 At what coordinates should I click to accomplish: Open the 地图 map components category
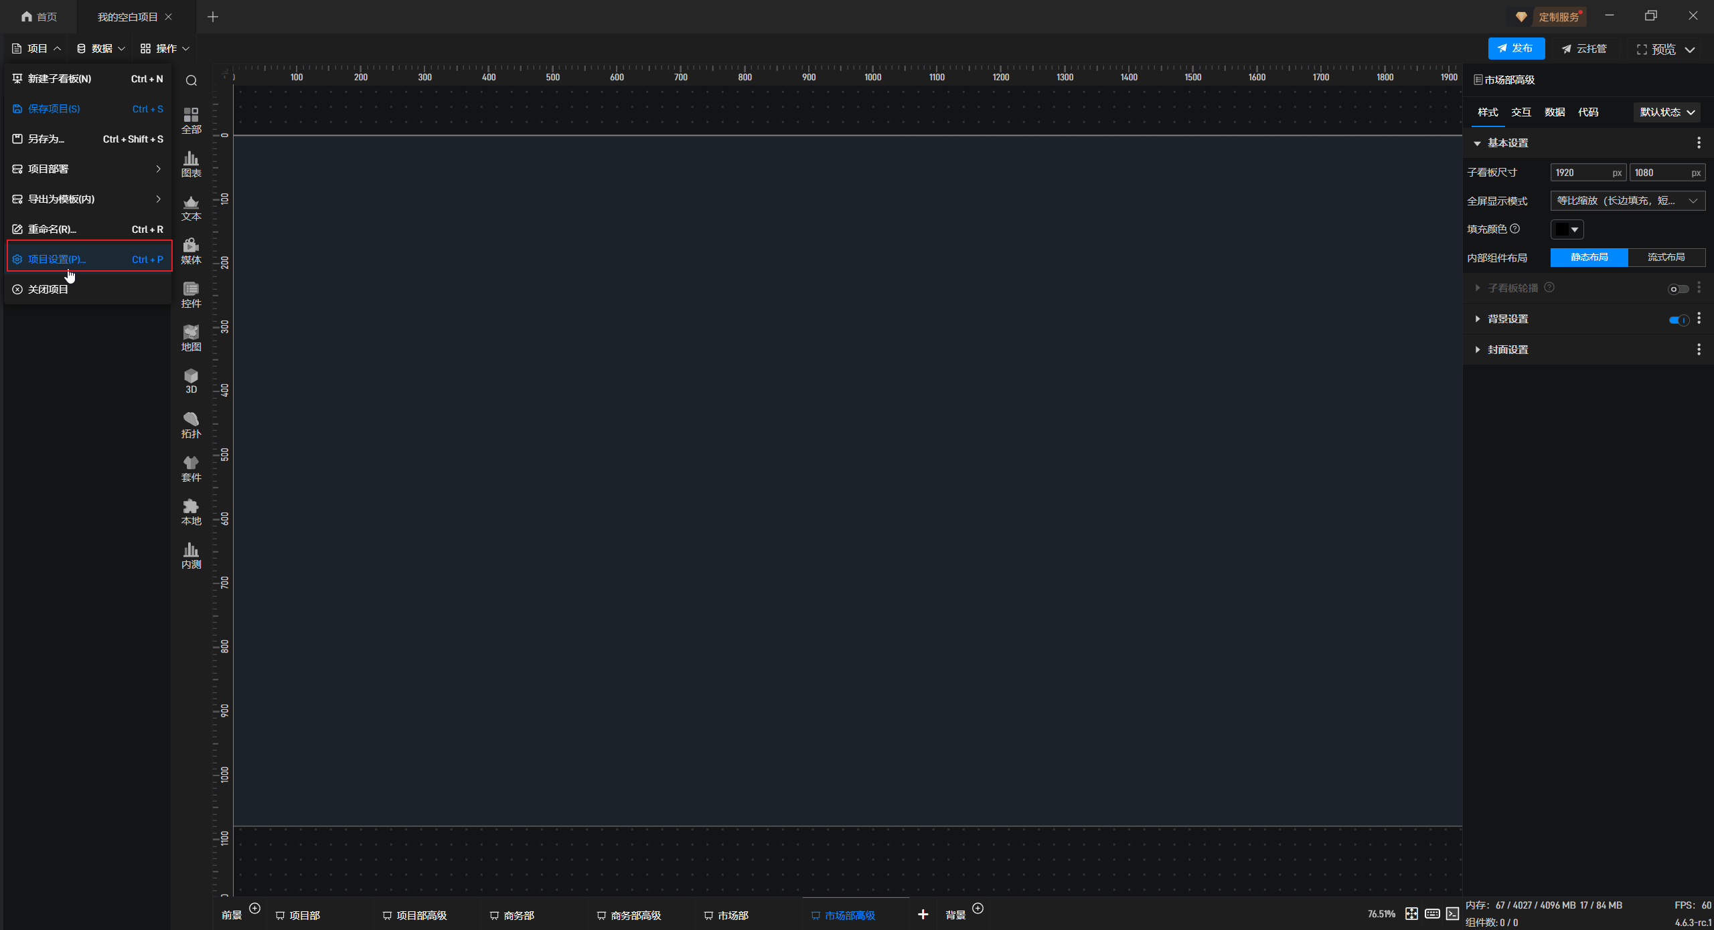(191, 338)
